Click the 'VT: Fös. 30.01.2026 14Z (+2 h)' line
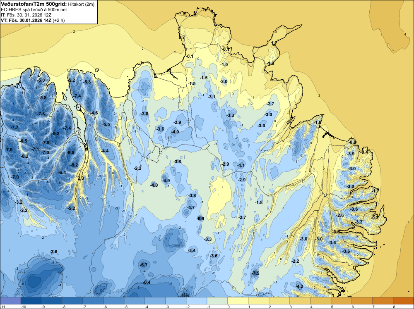This screenshot has width=414, height=309. [33, 20]
